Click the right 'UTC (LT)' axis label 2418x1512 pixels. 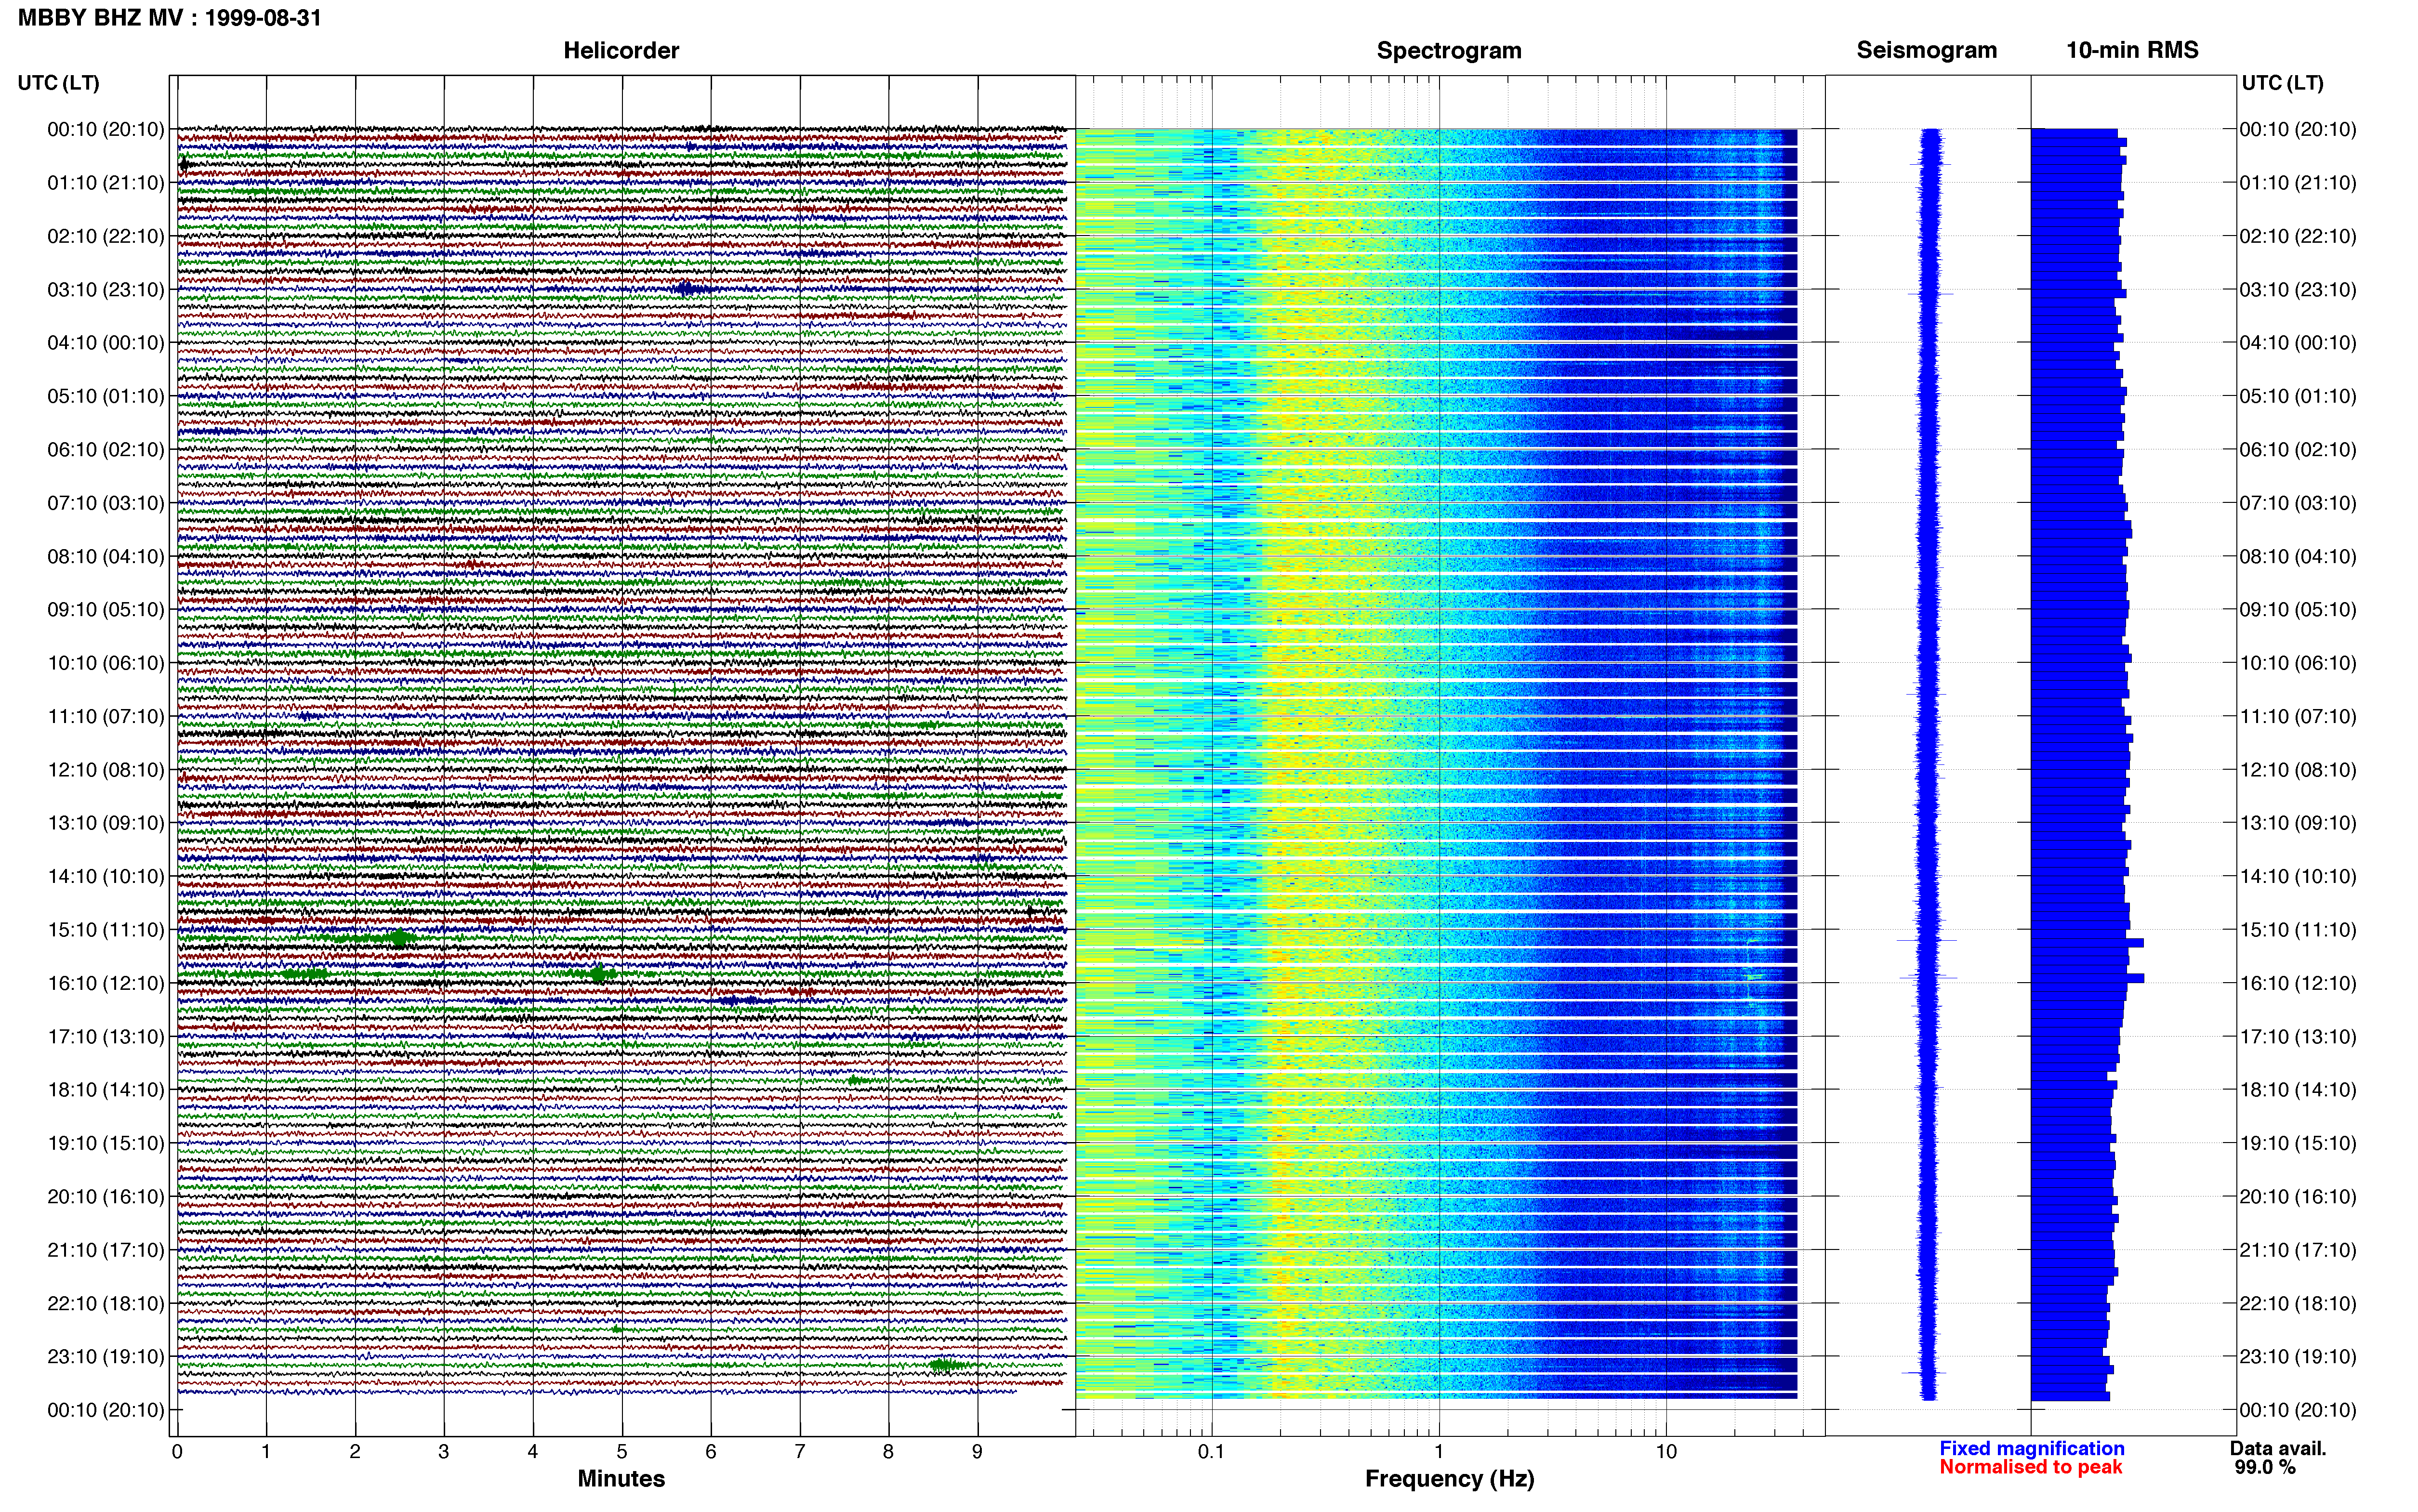pos(2282,83)
